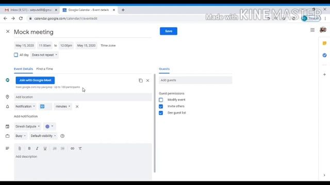
Task: Attach a file to the description
Action: (x=20, y=149)
